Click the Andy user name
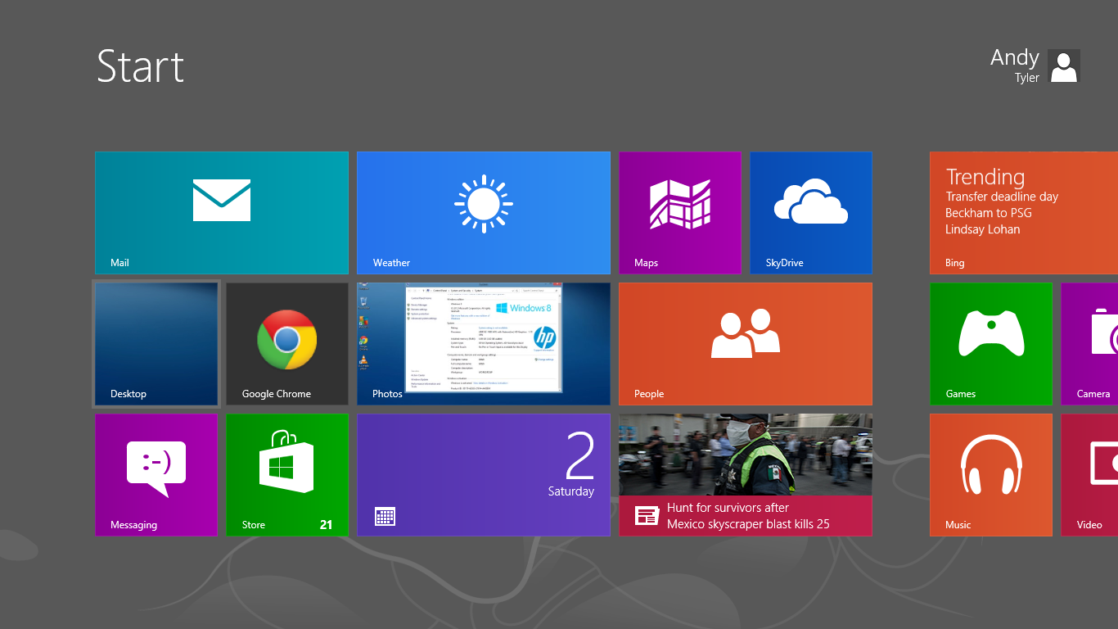The height and width of the screenshot is (629, 1118). [x=1014, y=57]
